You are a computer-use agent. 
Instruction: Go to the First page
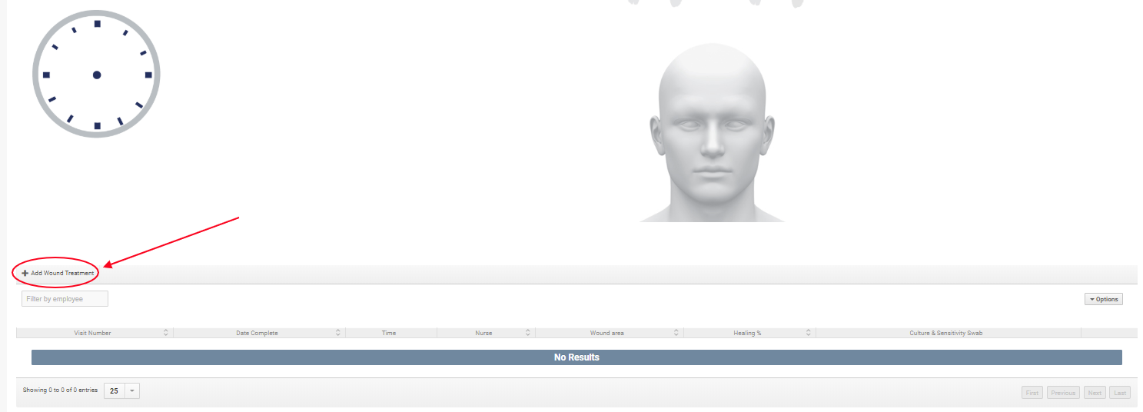tap(1032, 393)
